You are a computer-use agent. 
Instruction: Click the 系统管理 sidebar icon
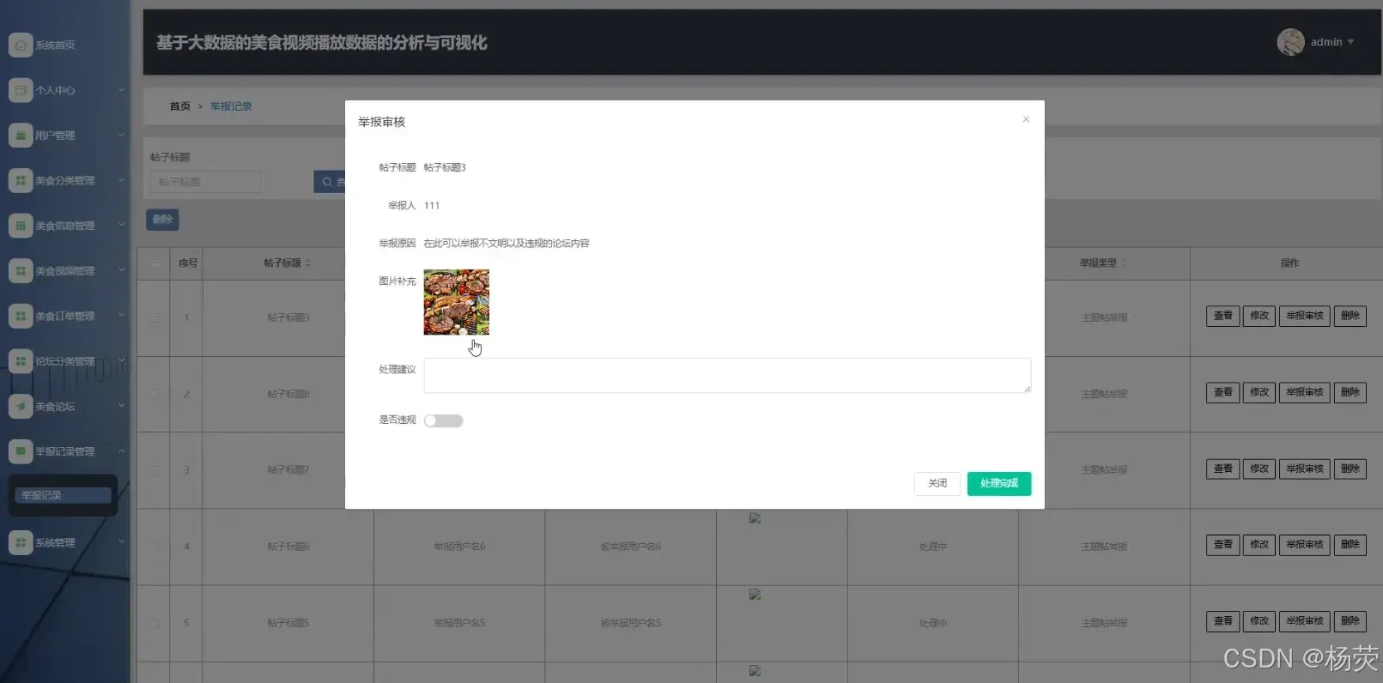pyautogui.click(x=21, y=542)
